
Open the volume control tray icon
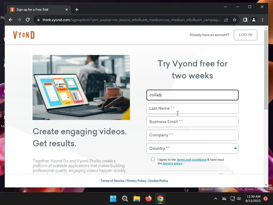pos(239,199)
